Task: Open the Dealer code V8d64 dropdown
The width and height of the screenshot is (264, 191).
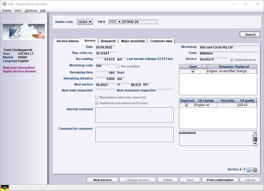Action: pos(85,22)
